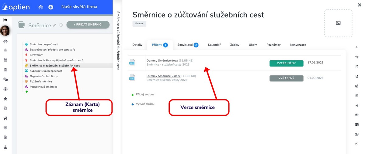Toggle visibility with the eye icon

[357, 115]
